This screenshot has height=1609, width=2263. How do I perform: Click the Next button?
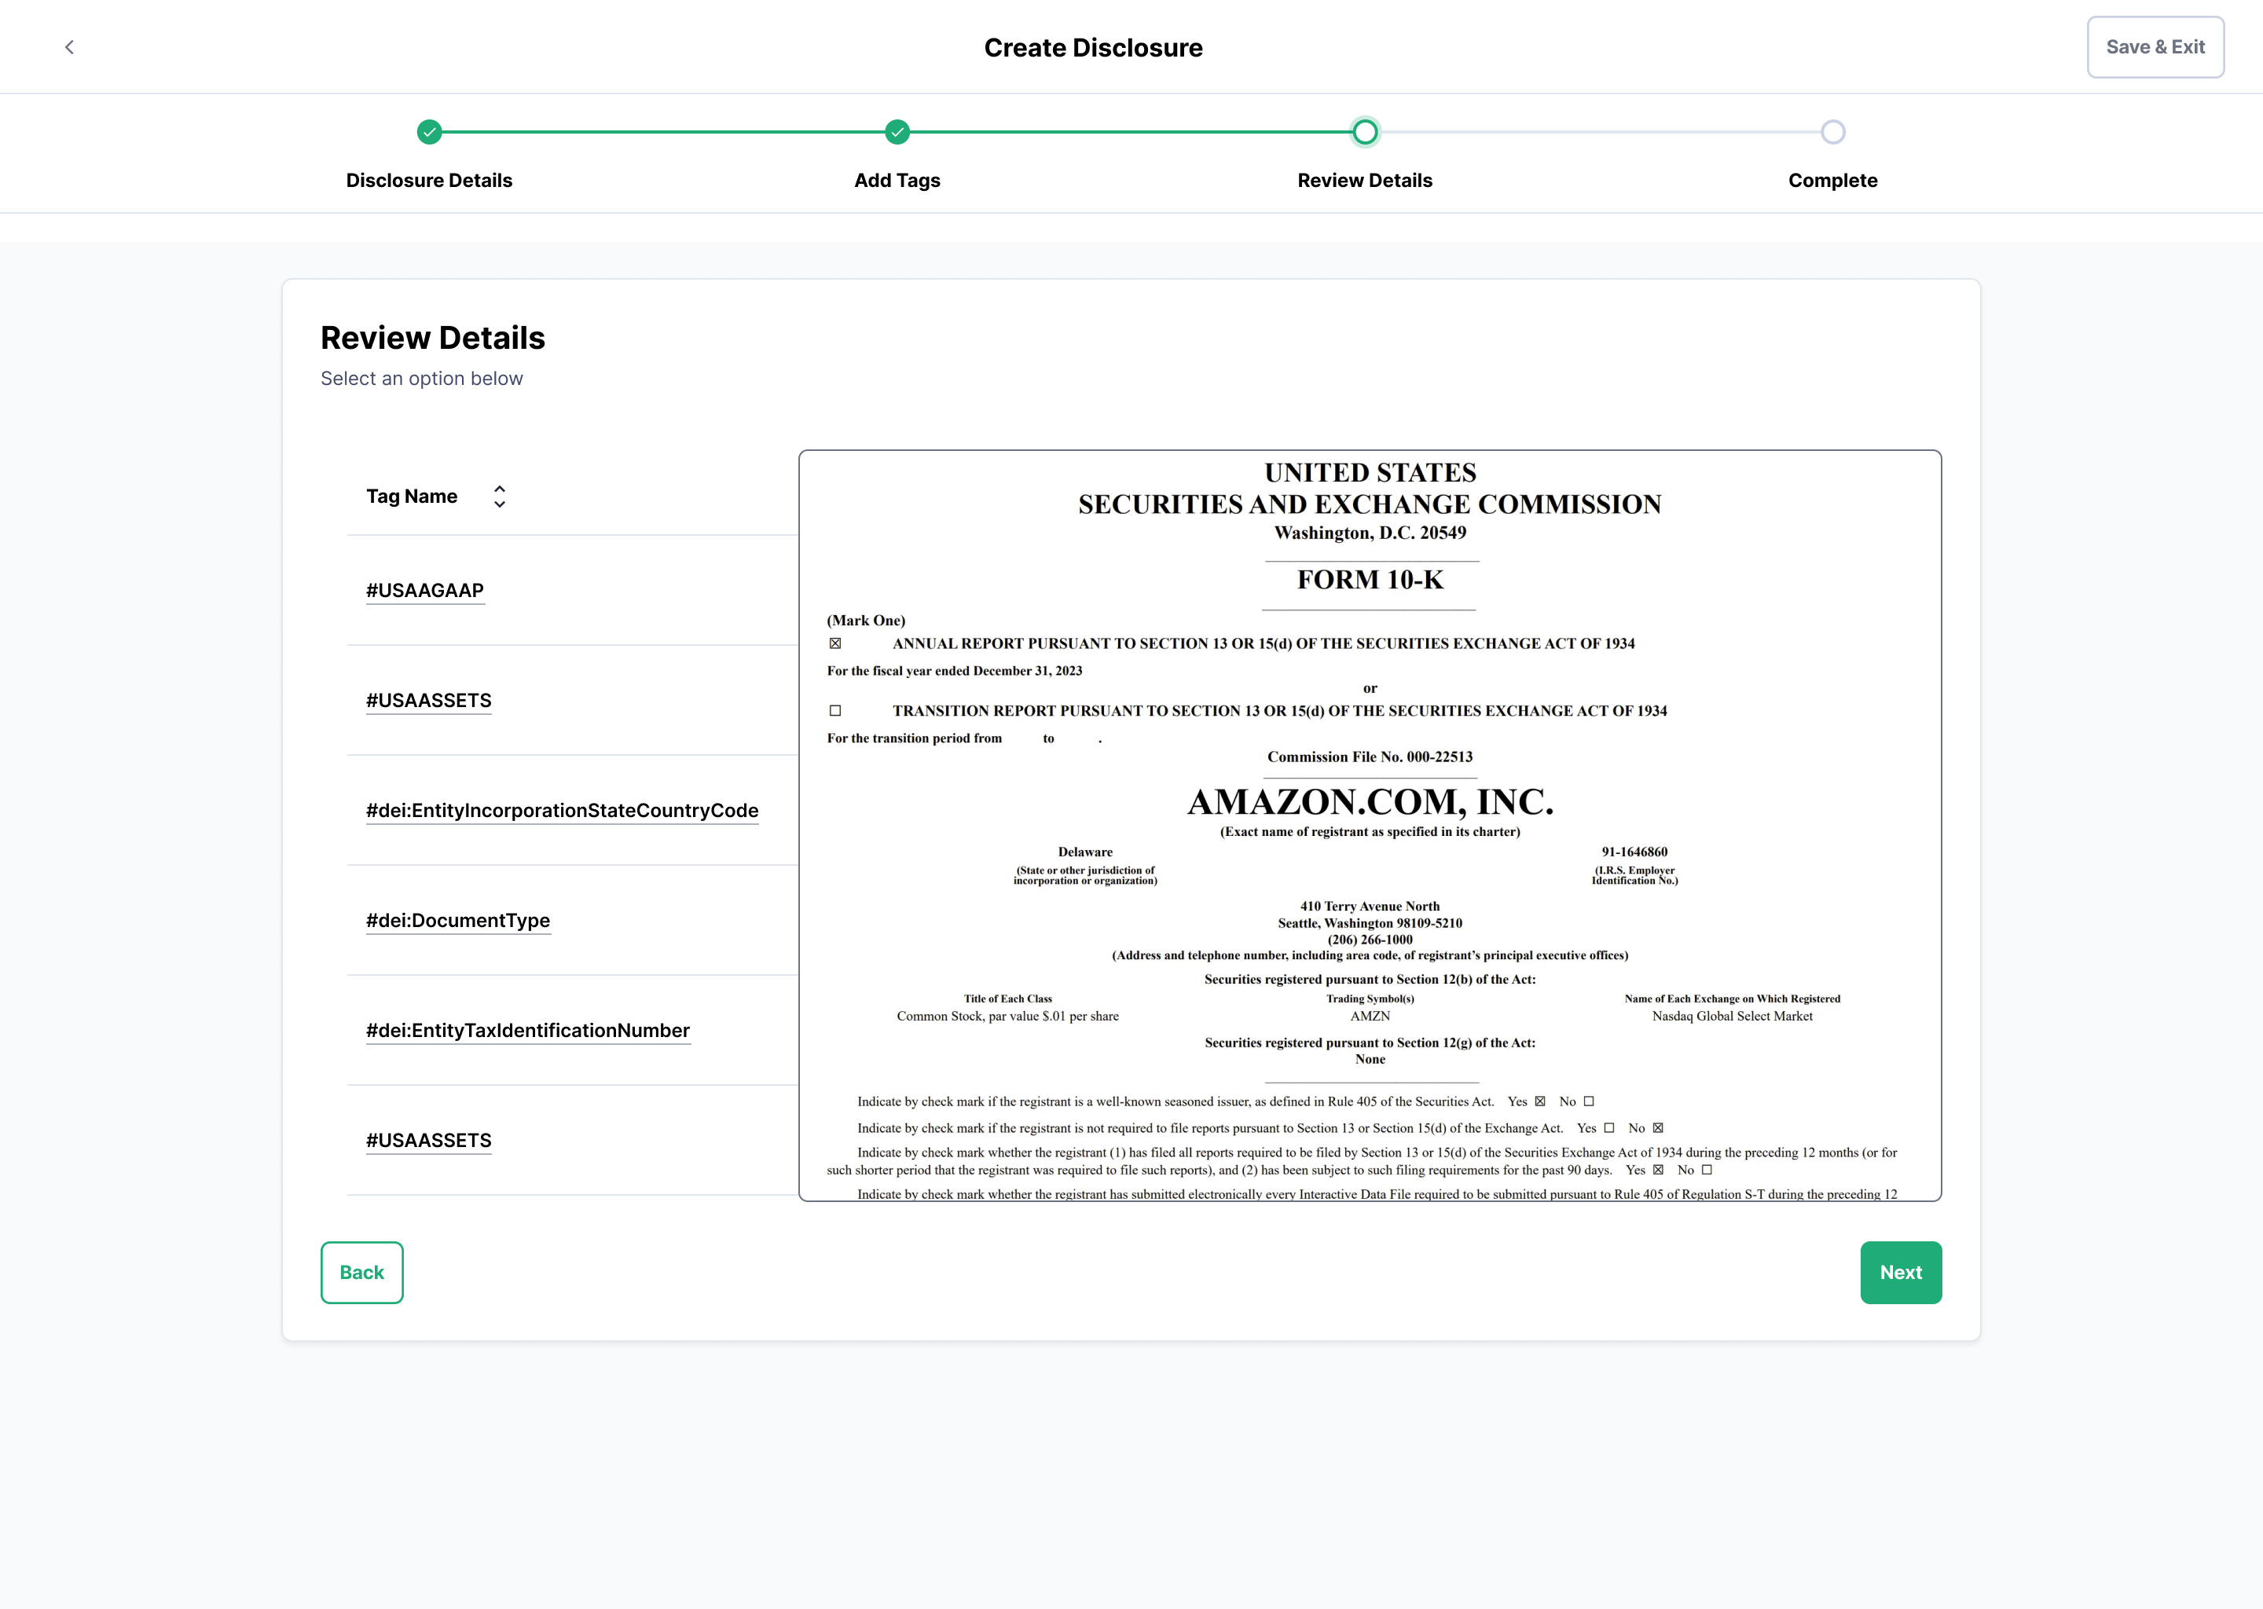tap(1899, 1272)
